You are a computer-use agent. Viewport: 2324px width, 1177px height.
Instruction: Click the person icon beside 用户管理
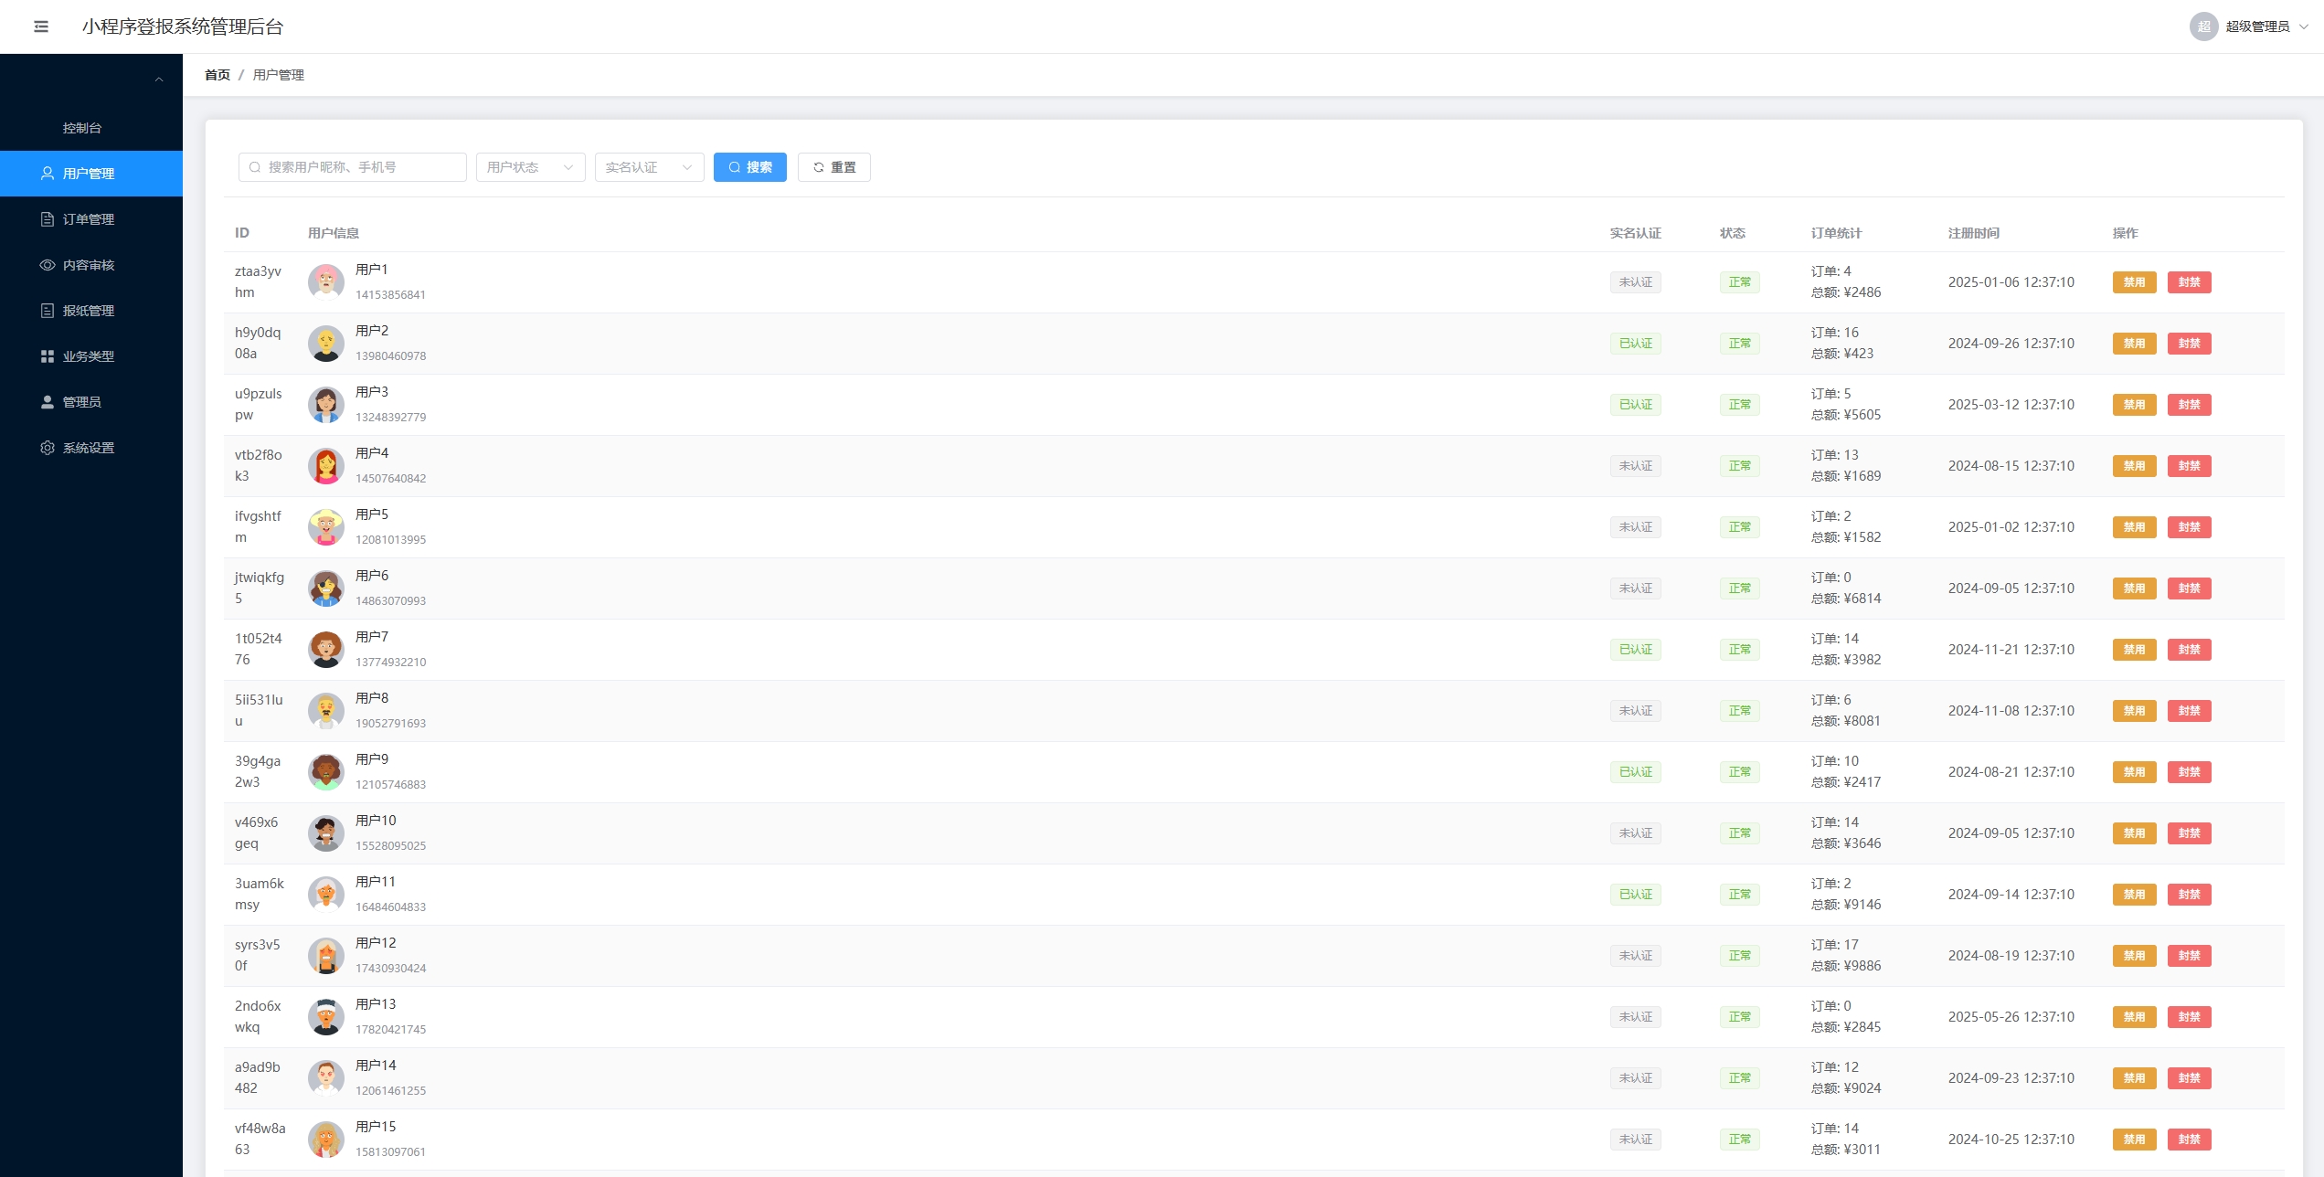[x=48, y=174]
